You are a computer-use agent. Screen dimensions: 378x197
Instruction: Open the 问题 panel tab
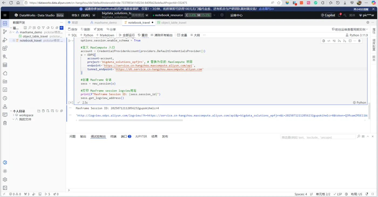pos(72,136)
